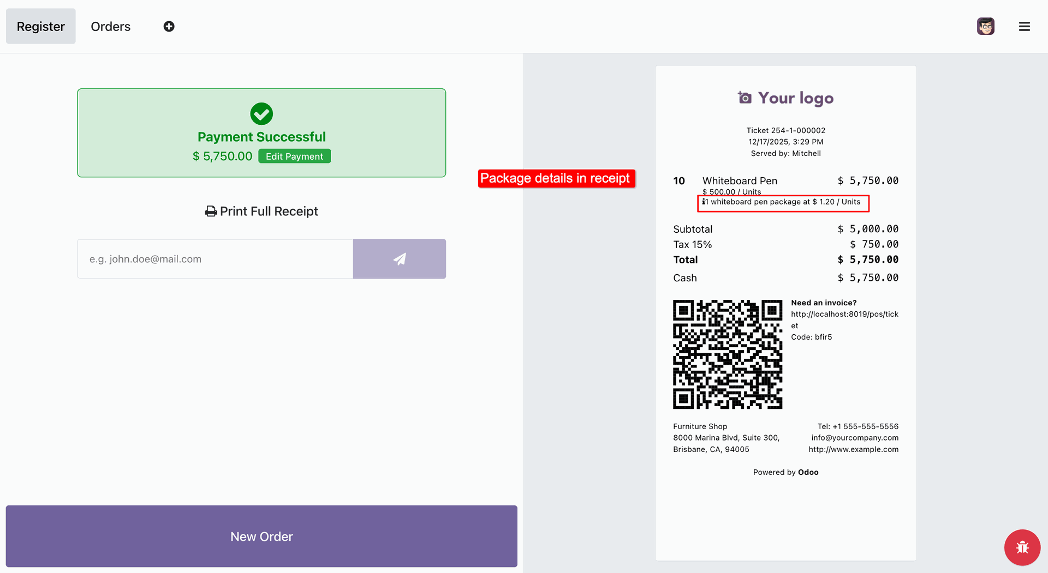
Task: Click the green payment success checkmark
Action: 261,114
